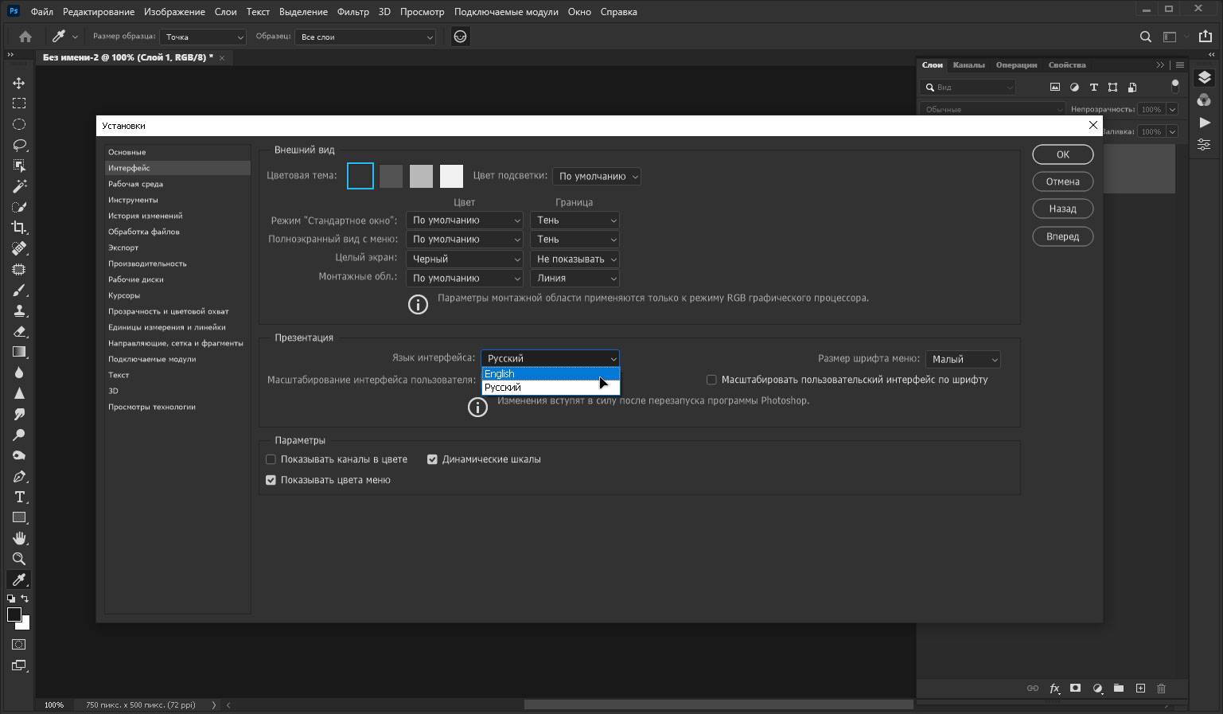Open the Файл menu
Image resolution: width=1223 pixels, height=714 pixels.
(x=41, y=12)
